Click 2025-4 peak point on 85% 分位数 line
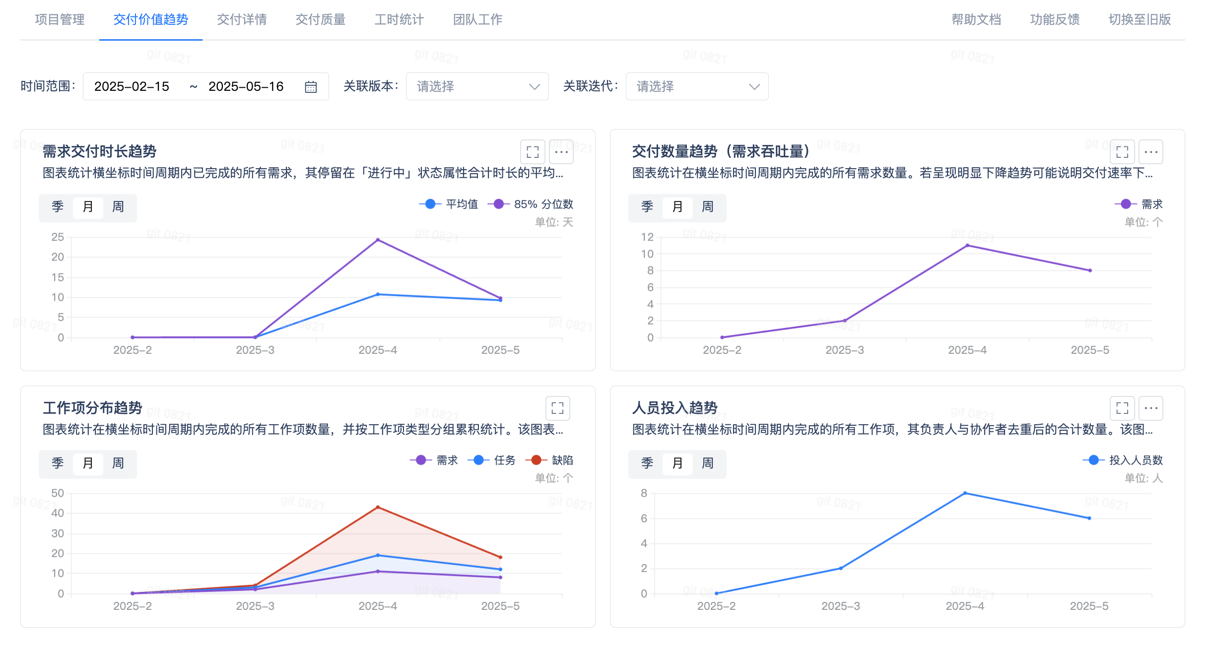Viewport: 1213px width, 656px height. (x=378, y=240)
